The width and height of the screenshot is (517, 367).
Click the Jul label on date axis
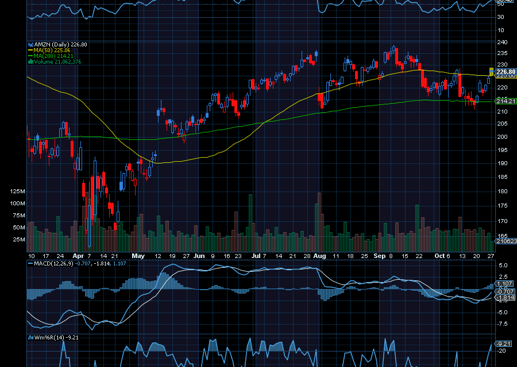pyautogui.click(x=254, y=256)
